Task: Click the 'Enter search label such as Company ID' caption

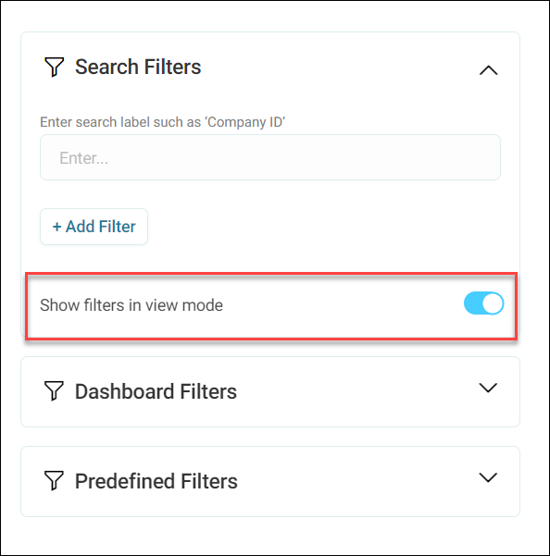Action: click(x=163, y=122)
